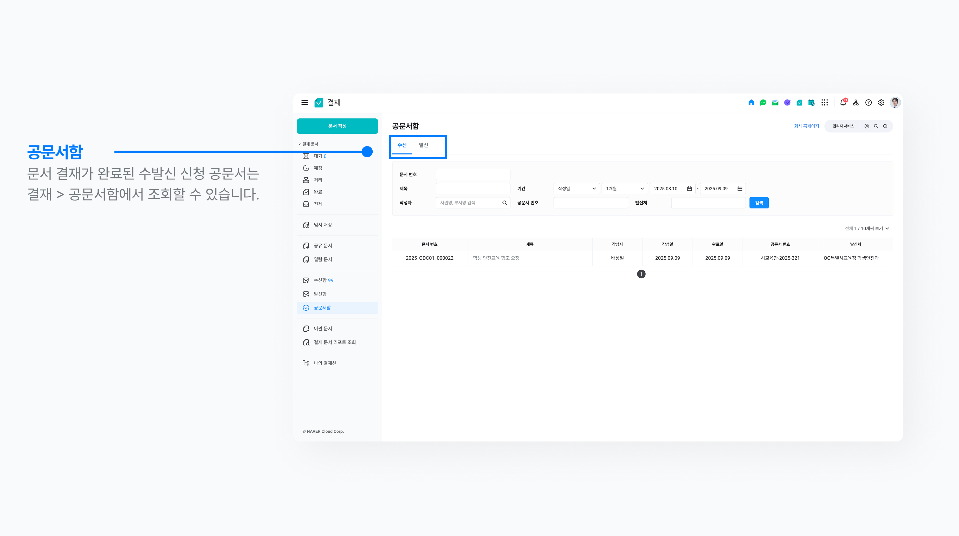
Task: Open the green chat message icon
Action: pyautogui.click(x=763, y=103)
